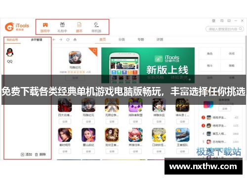Viewport: 247px width, 179px height.
Task: Choose the 角色 category
Action: pyautogui.click(x=209, y=53)
